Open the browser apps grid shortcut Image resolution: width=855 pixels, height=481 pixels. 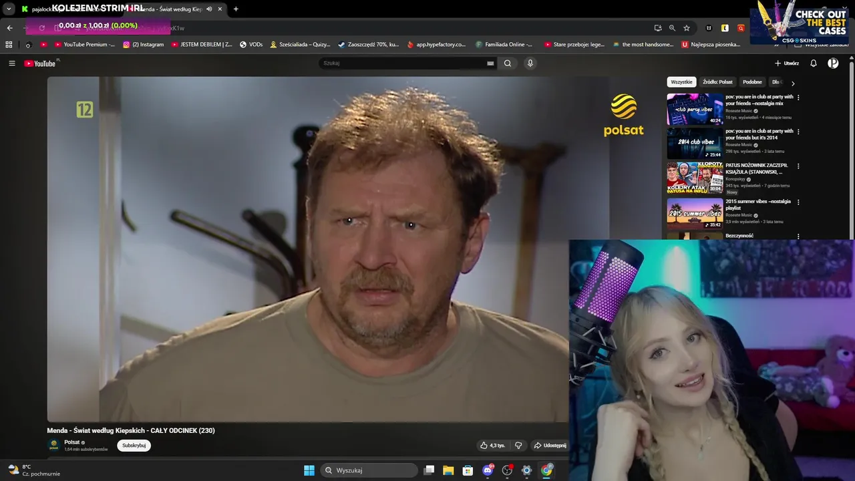tap(9, 45)
